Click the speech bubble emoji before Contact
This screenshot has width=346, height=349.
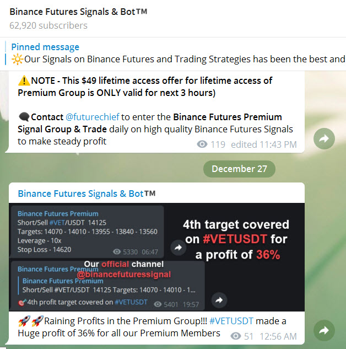click(x=24, y=117)
